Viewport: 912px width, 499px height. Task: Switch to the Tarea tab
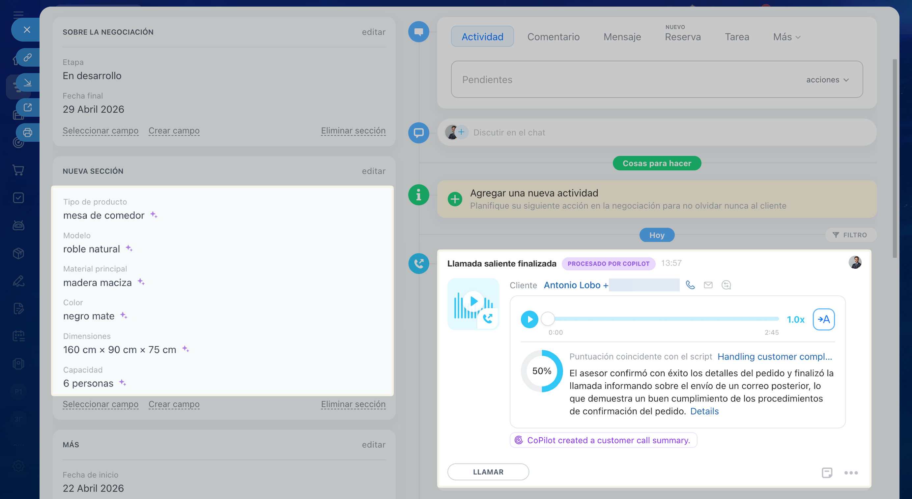(x=736, y=37)
